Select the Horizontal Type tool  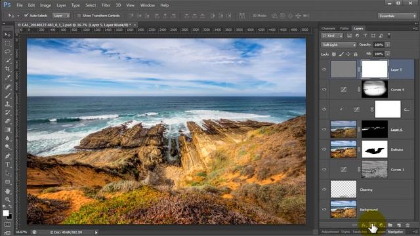pos(7,165)
